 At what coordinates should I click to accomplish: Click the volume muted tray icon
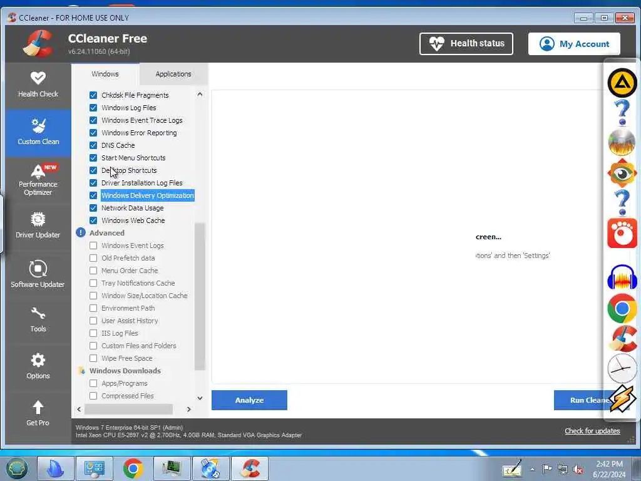pyautogui.click(x=578, y=469)
